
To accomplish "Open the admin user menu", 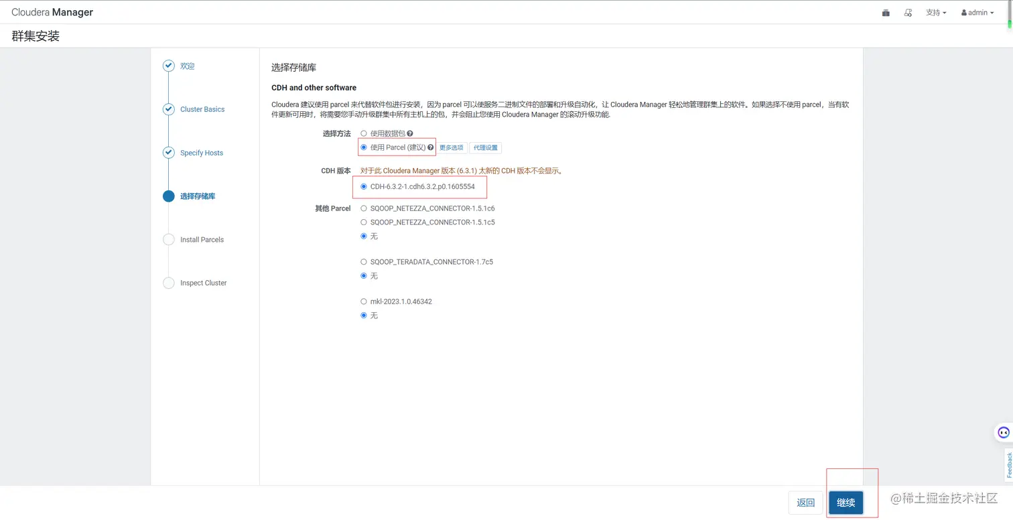I will pyautogui.click(x=977, y=13).
